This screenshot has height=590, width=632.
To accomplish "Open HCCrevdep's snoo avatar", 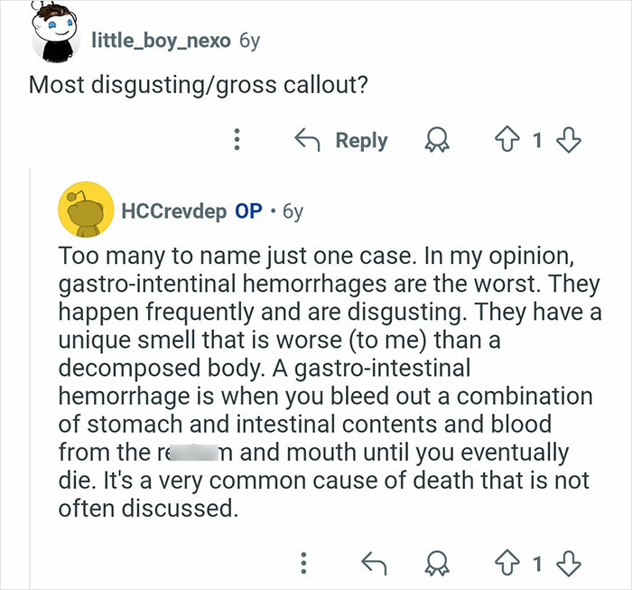I will click(x=84, y=211).
